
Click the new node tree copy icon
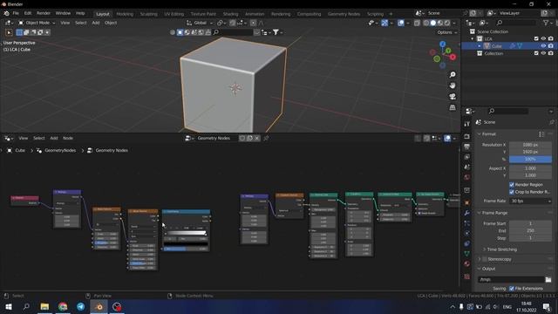pyautogui.click(x=249, y=138)
